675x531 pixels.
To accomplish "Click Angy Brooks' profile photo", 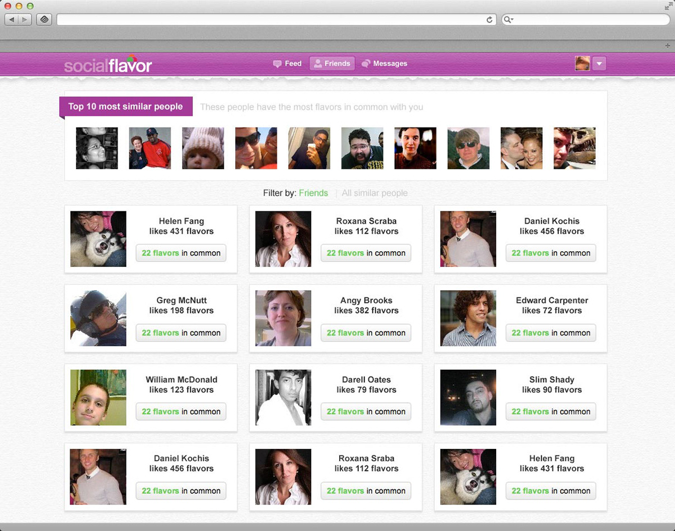I will click(283, 318).
